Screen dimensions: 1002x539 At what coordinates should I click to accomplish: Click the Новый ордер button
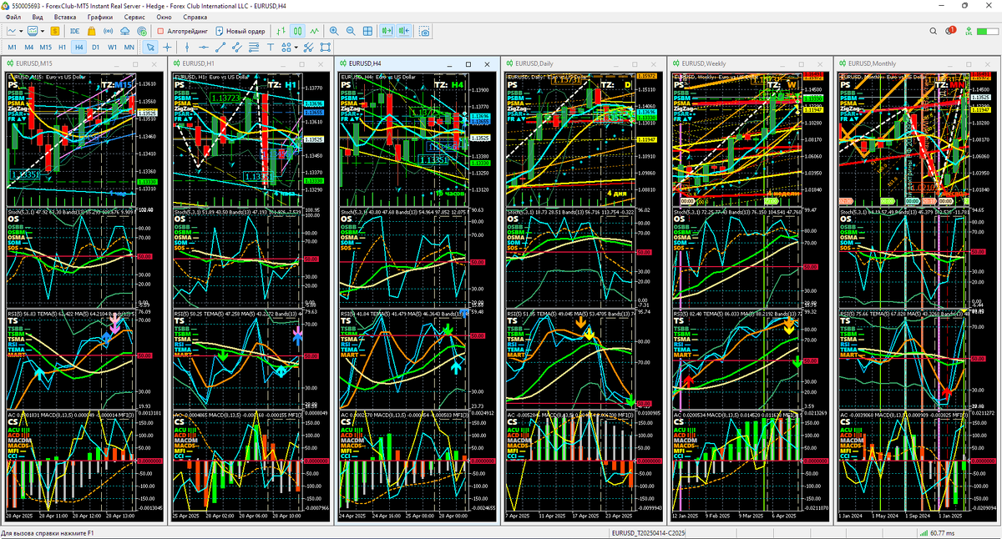240,31
